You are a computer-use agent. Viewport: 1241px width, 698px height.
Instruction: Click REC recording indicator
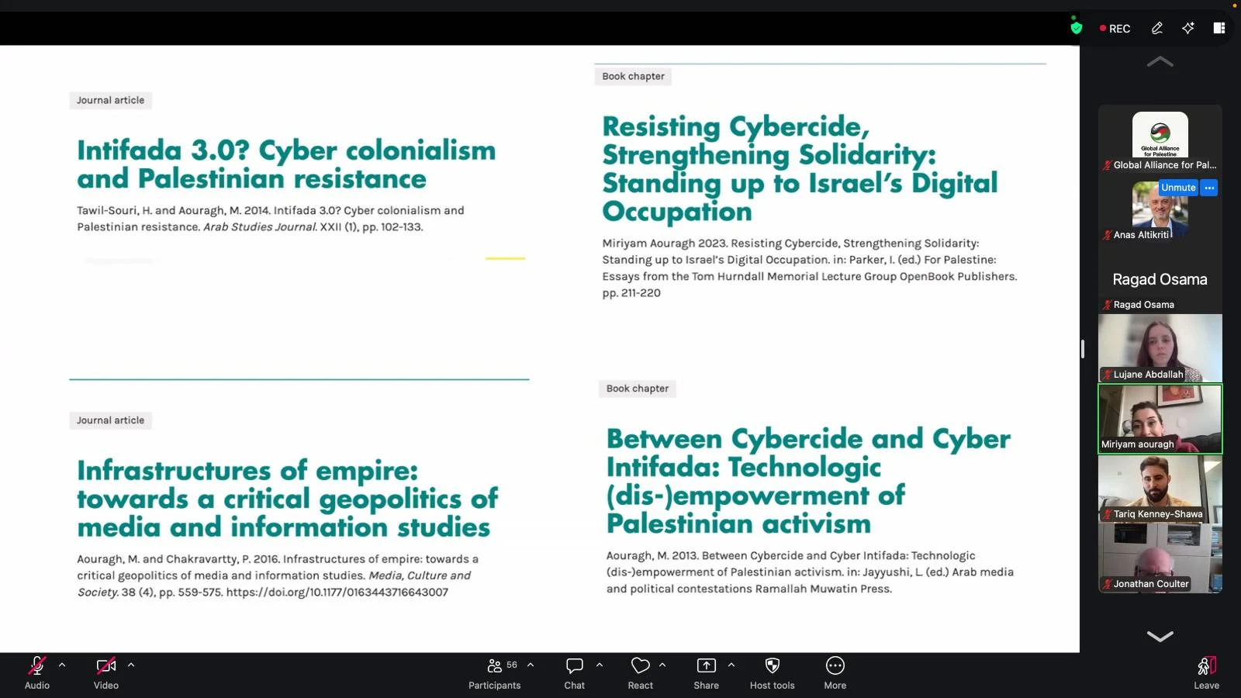click(1115, 29)
